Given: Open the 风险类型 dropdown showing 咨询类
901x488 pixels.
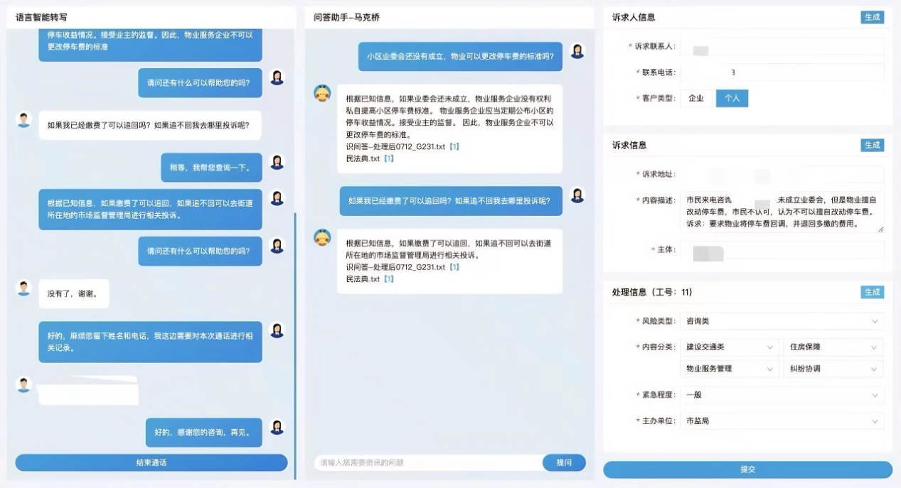Looking at the screenshot, I should [782, 320].
